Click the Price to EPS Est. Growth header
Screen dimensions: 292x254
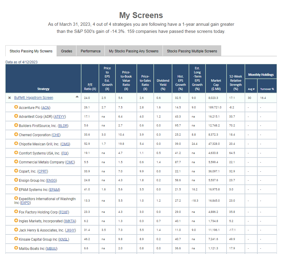(107, 78)
